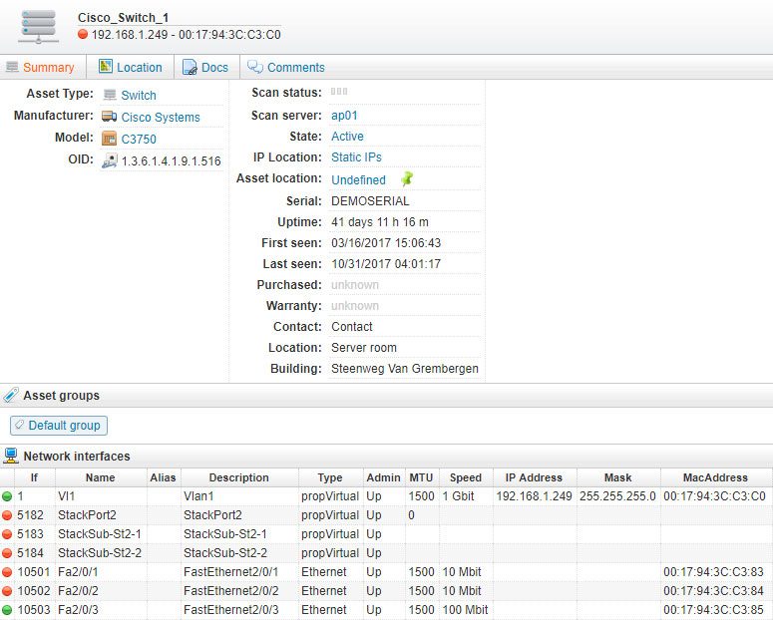Click the Fa2/0/2 interface name
Image resolution: width=773 pixels, height=620 pixels.
(x=78, y=591)
